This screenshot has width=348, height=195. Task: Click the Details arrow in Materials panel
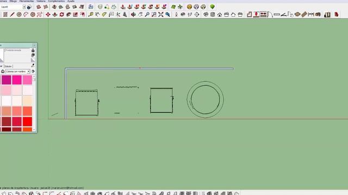pos(33,71)
